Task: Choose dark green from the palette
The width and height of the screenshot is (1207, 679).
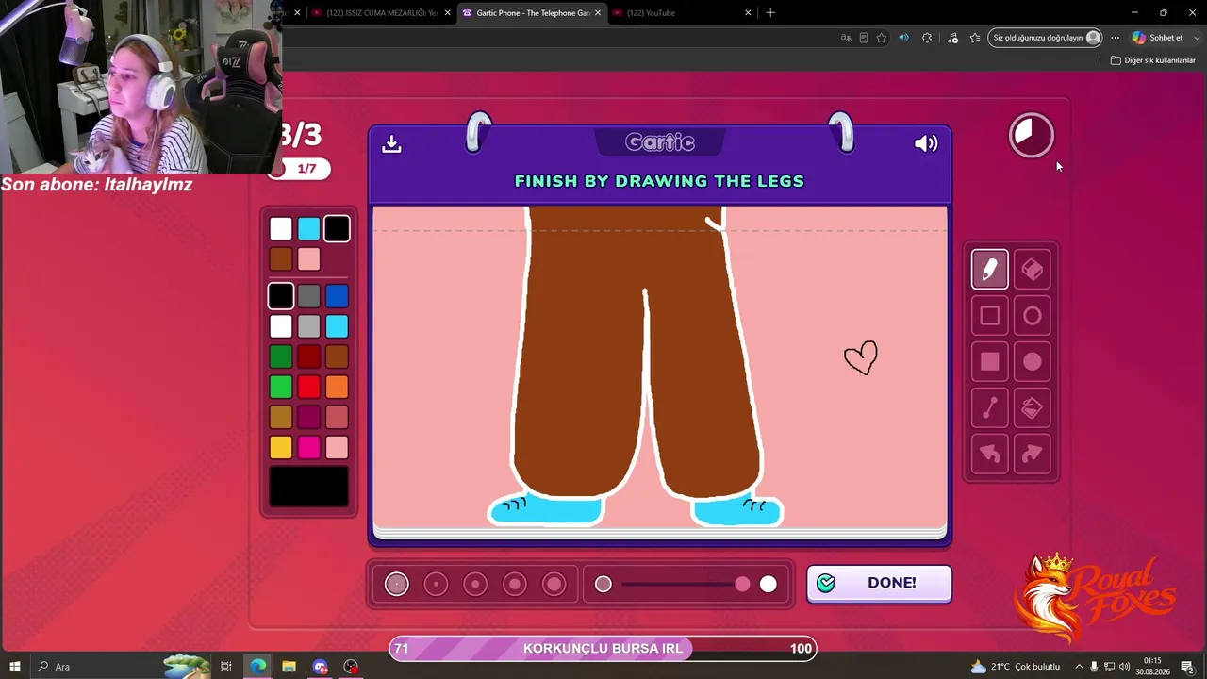Action: click(281, 356)
